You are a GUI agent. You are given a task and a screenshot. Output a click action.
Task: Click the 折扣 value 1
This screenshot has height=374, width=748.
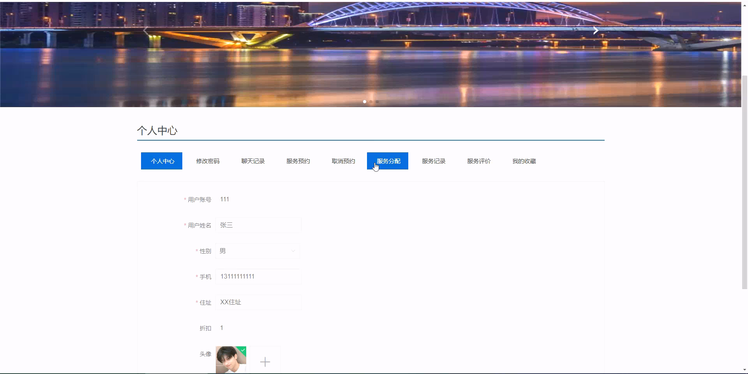222,328
